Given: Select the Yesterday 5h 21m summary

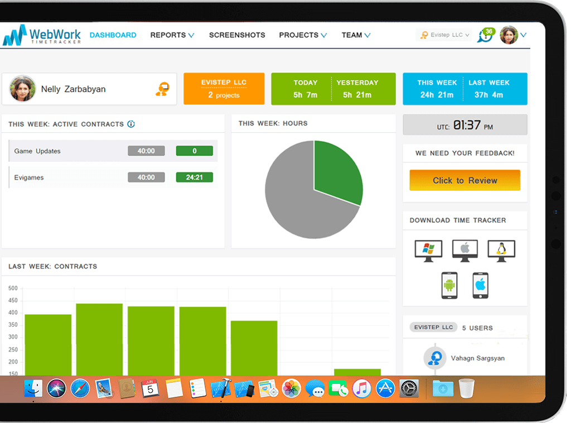Looking at the screenshot, I should [357, 89].
